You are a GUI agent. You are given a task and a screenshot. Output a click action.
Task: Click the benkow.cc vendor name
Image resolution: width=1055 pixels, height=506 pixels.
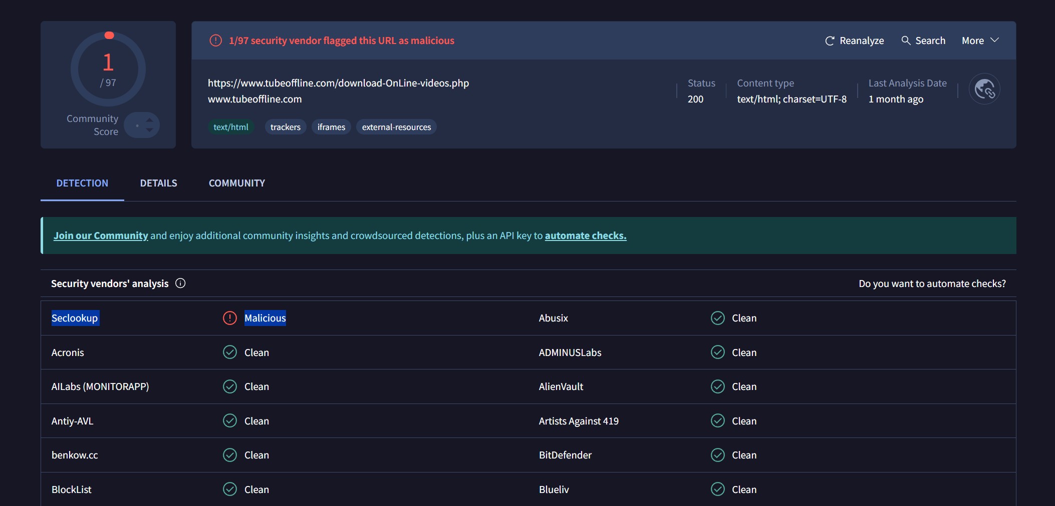click(75, 455)
